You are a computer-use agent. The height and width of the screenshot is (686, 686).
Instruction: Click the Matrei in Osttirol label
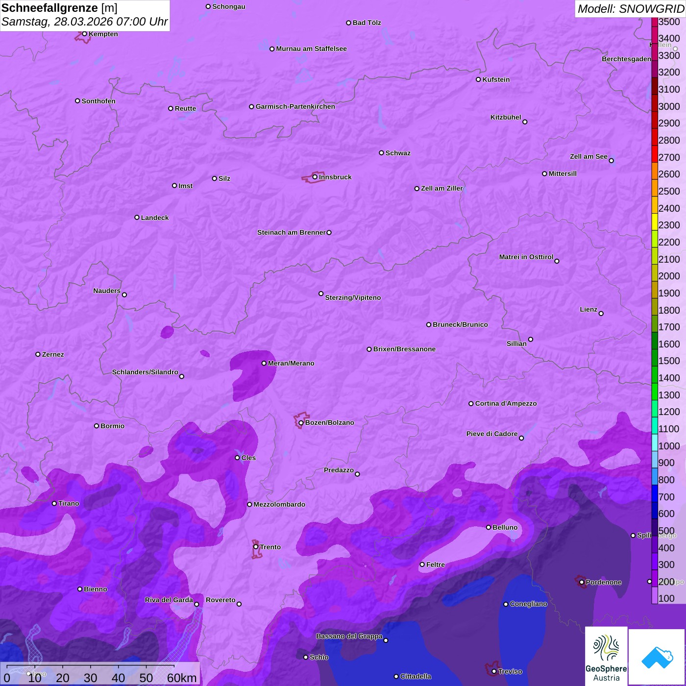526,257
